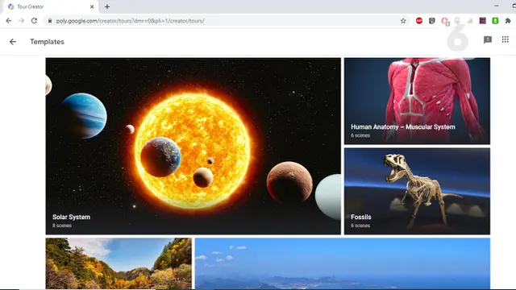Screen dimensions: 516x290
Task: Open the AdBlock Plus extension icon
Action: pos(419,21)
